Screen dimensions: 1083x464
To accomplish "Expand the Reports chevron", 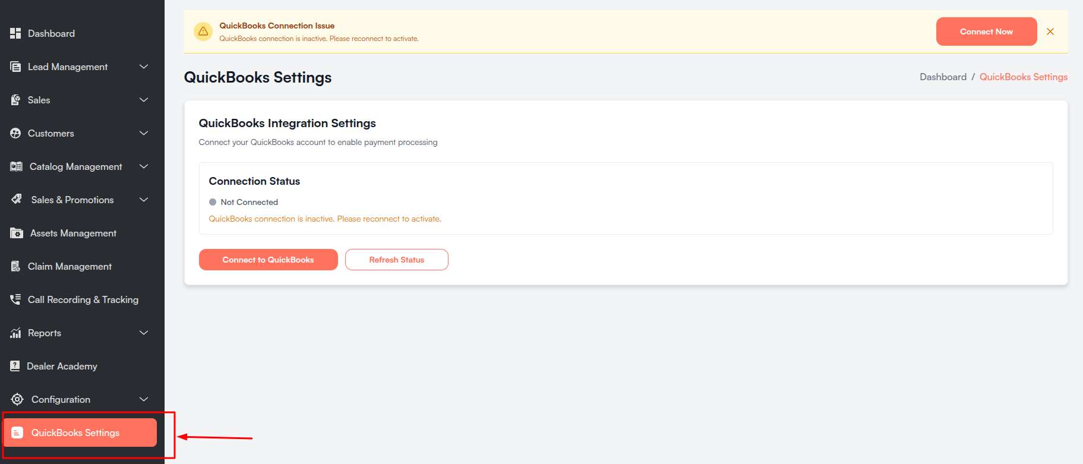I will pyautogui.click(x=144, y=333).
